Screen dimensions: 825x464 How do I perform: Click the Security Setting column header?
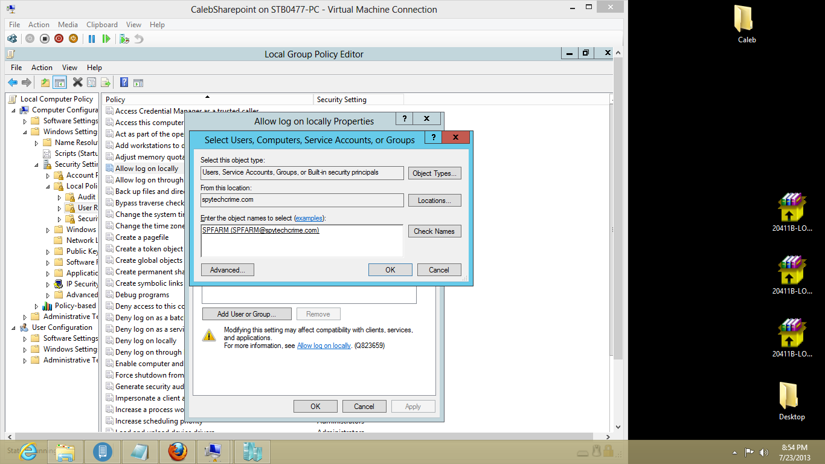point(358,100)
